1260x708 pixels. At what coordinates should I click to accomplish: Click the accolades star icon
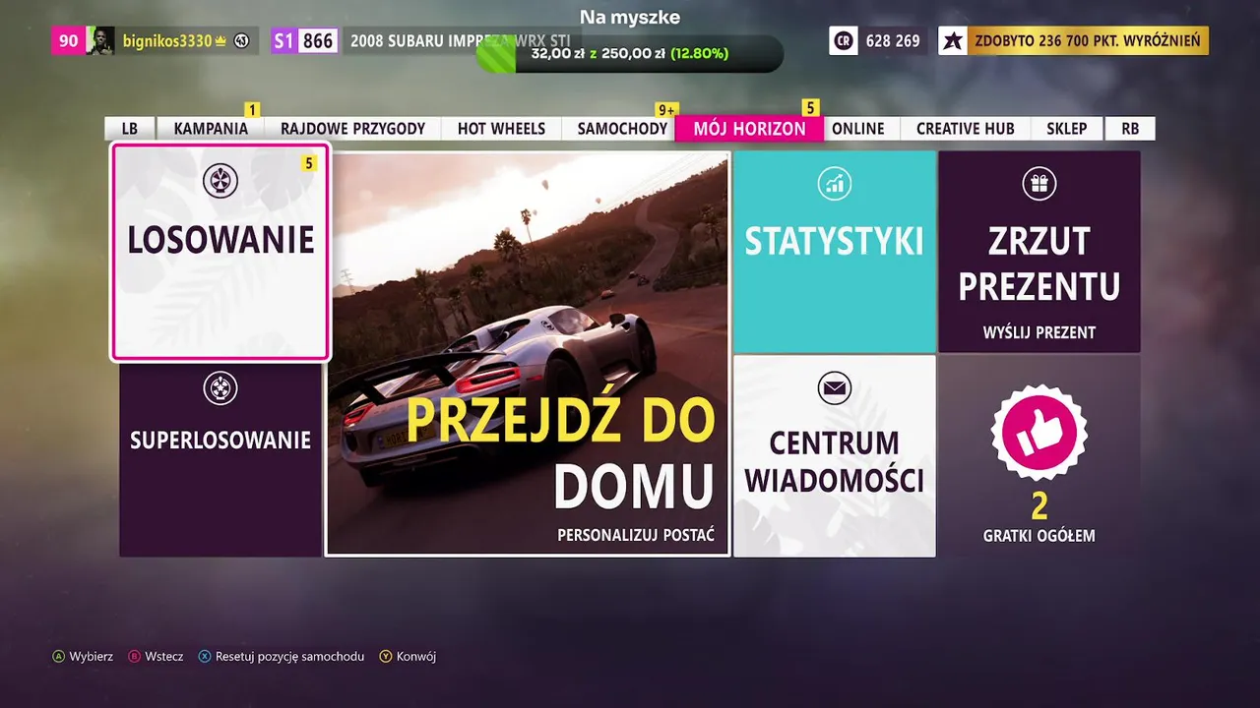click(x=953, y=40)
